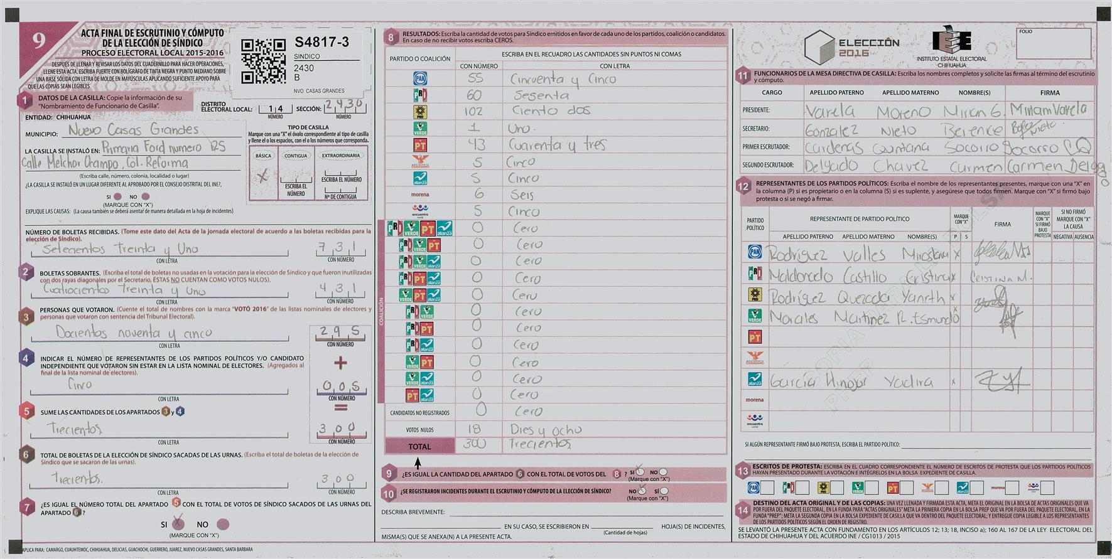Click the Presidente signature cell under Firma

1049,110
